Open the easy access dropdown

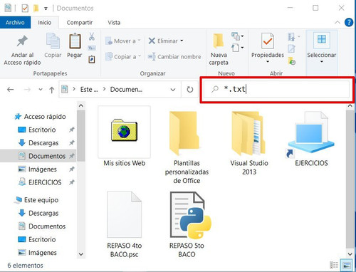(238, 48)
